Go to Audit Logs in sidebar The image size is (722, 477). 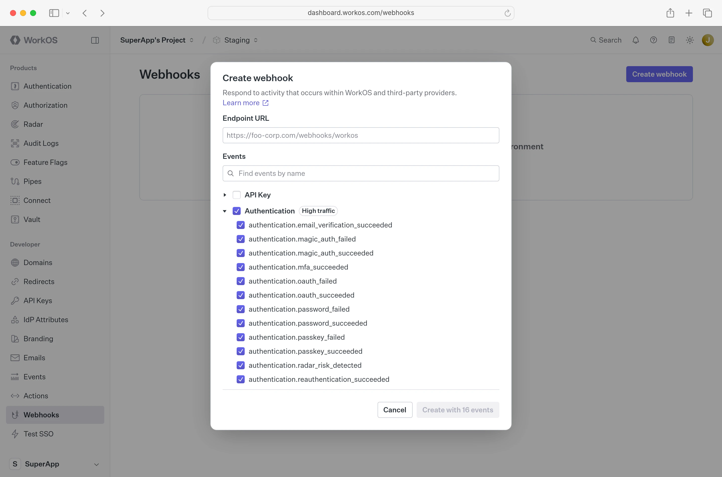55,143
